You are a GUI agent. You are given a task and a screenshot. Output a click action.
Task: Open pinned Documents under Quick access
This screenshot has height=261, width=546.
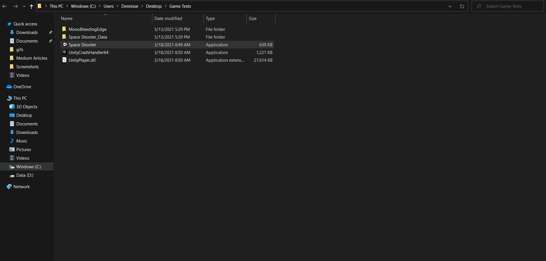pos(27,41)
